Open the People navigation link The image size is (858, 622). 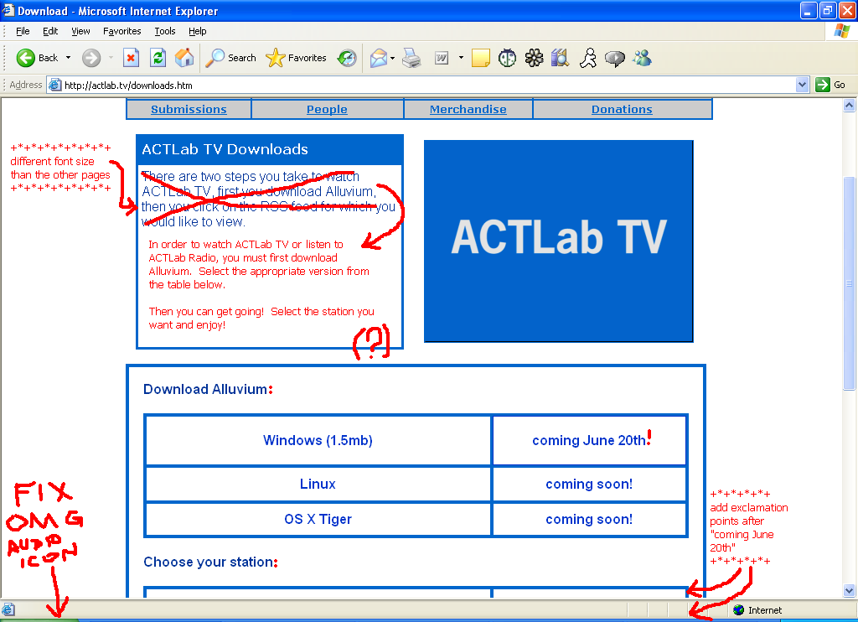tap(327, 109)
